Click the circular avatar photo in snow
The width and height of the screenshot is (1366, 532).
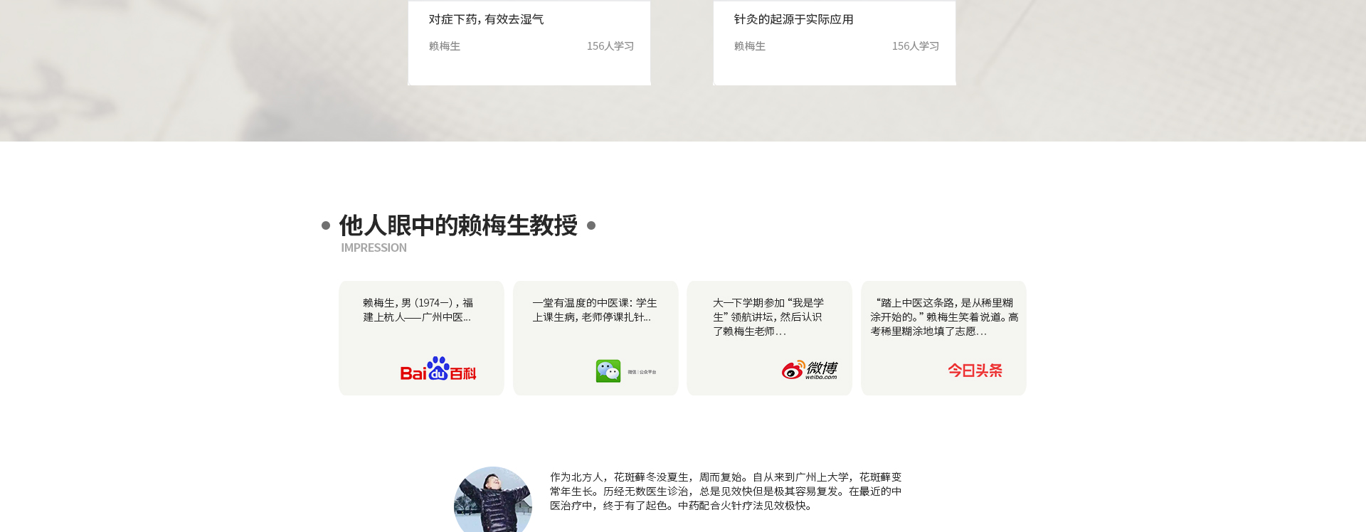(x=492, y=500)
